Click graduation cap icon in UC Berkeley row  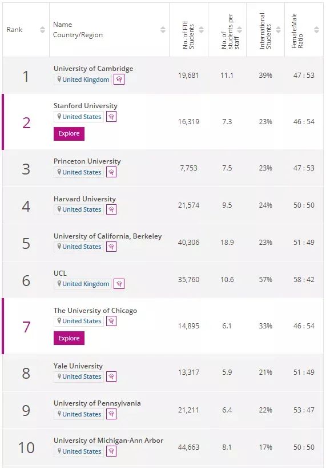click(x=111, y=247)
